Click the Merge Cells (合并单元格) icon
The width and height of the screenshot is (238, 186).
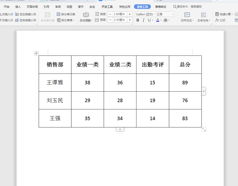pyautogui.click(x=48, y=15)
